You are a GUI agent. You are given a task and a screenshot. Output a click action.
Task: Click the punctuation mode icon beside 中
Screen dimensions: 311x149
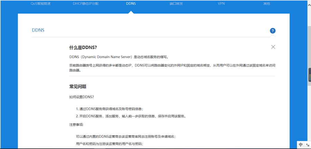coord(308,145)
